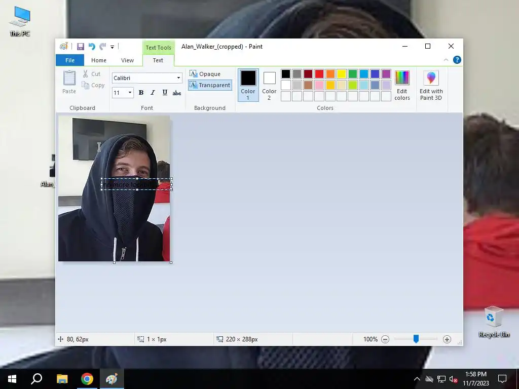Undo the last action
Screen dimensions: 519x389
click(x=92, y=47)
